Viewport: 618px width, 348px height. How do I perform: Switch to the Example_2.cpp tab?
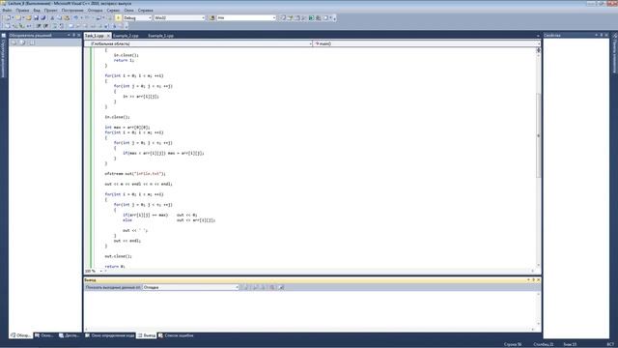click(126, 36)
